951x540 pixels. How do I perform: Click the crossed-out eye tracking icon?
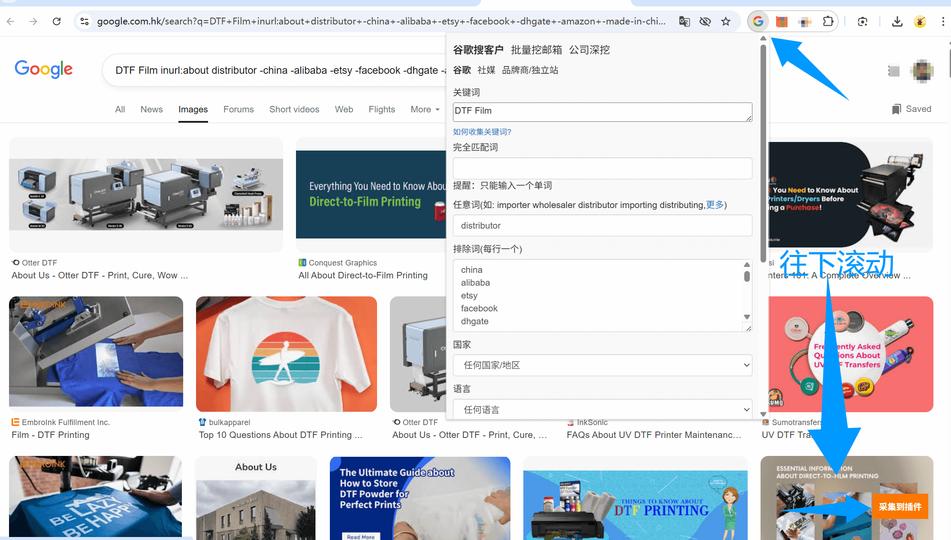(705, 21)
